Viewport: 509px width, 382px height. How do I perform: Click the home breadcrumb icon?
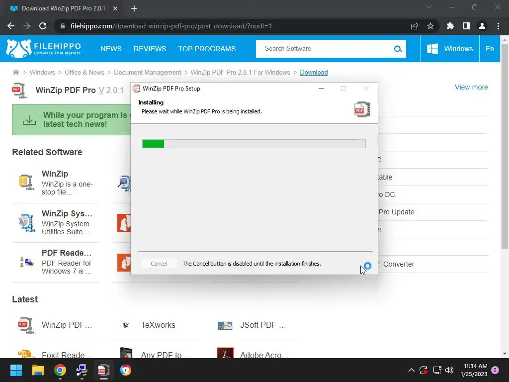tap(15, 72)
